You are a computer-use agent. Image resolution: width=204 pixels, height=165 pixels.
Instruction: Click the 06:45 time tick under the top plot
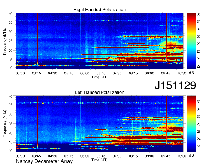click(101, 73)
